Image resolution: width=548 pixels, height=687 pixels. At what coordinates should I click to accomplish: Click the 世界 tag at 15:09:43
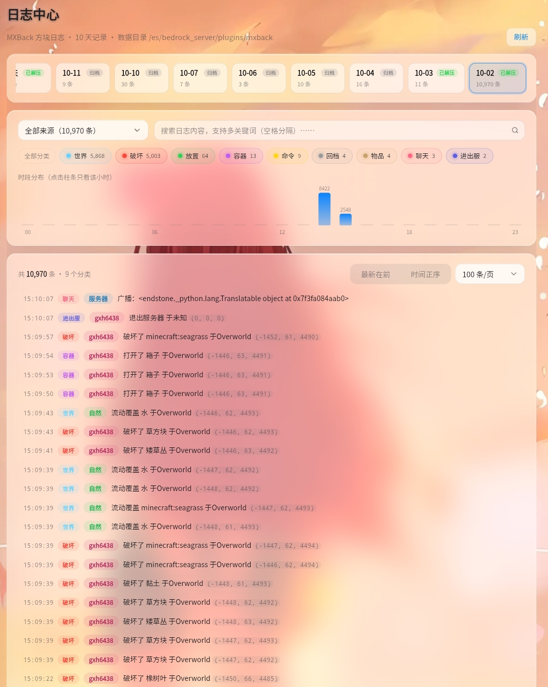click(68, 413)
